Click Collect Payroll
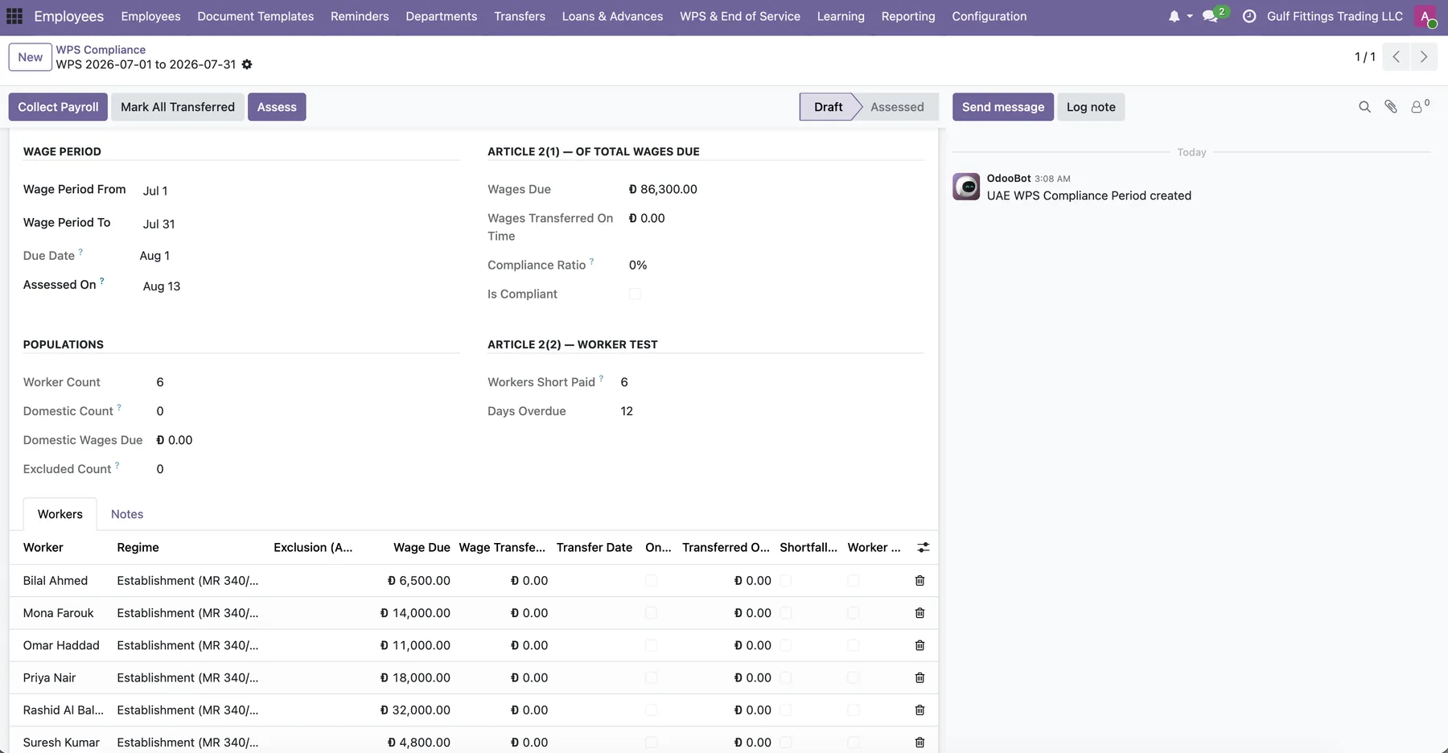This screenshot has width=1448, height=753. pyautogui.click(x=58, y=107)
